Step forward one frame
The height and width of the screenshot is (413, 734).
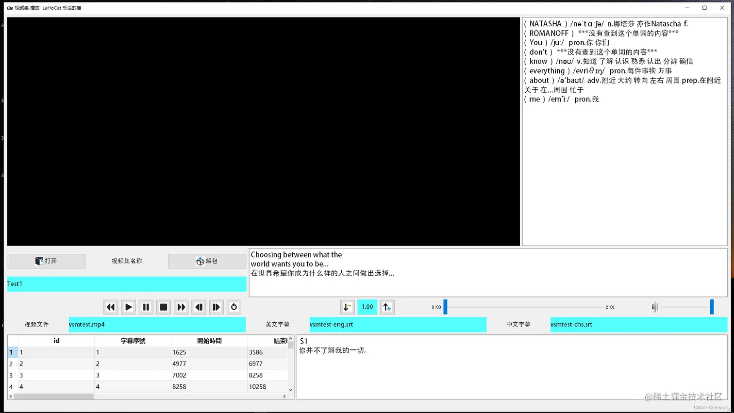pyautogui.click(x=216, y=307)
